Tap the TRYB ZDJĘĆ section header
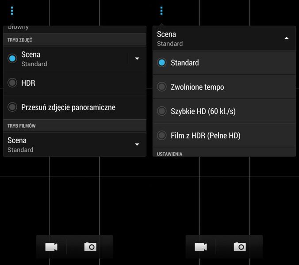299x265 pixels. [20, 40]
